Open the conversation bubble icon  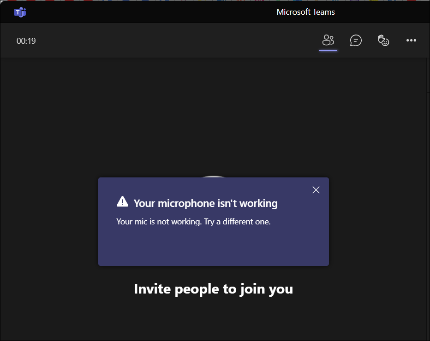(x=356, y=41)
